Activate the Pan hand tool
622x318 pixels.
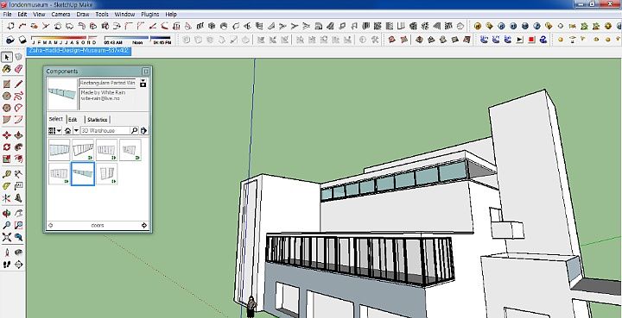pyautogui.click(x=19, y=214)
